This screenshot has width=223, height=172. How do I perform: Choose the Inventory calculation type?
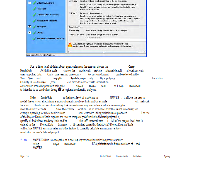tap(70, 30)
